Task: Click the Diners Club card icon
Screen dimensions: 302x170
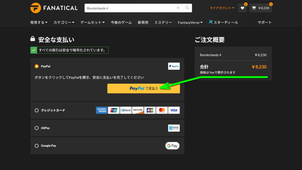Action: click(126, 110)
